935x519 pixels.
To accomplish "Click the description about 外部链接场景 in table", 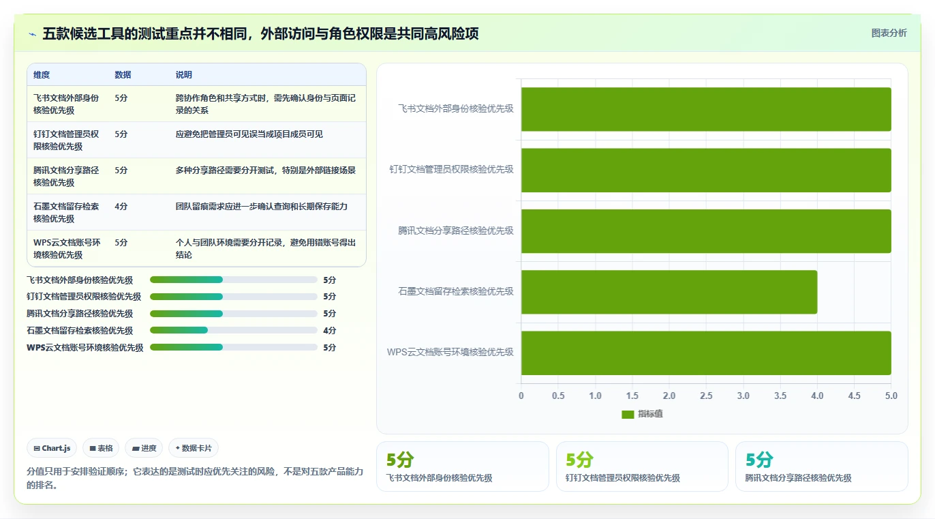I will (x=266, y=170).
